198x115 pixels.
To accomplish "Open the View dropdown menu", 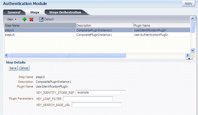I will coord(12,19).
